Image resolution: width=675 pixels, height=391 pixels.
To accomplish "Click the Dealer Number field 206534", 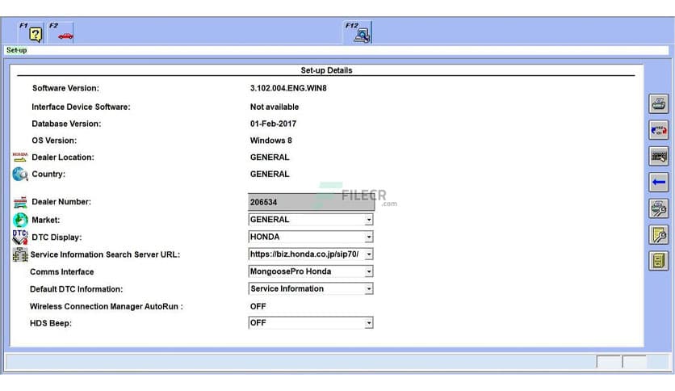I will click(x=311, y=202).
